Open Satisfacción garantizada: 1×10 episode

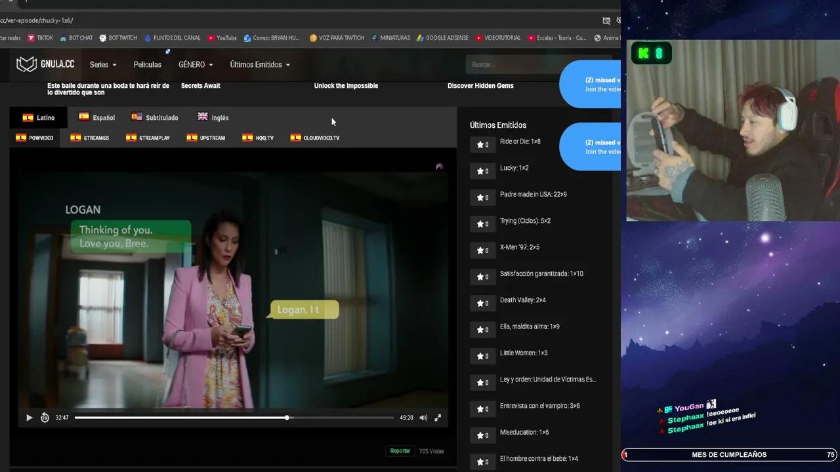[x=541, y=274]
